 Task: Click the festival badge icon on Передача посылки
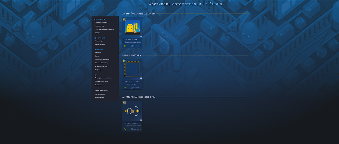click(x=124, y=103)
